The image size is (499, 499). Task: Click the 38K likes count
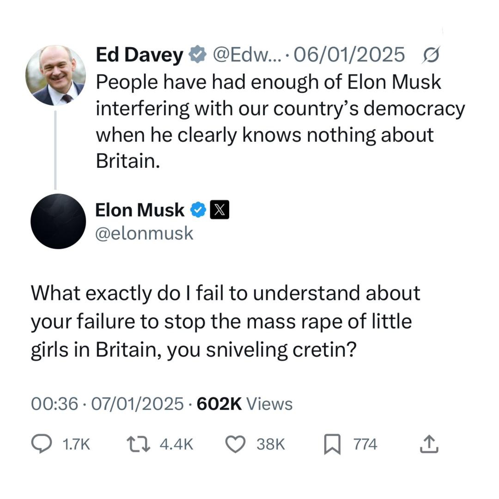(x=271, y=444)
